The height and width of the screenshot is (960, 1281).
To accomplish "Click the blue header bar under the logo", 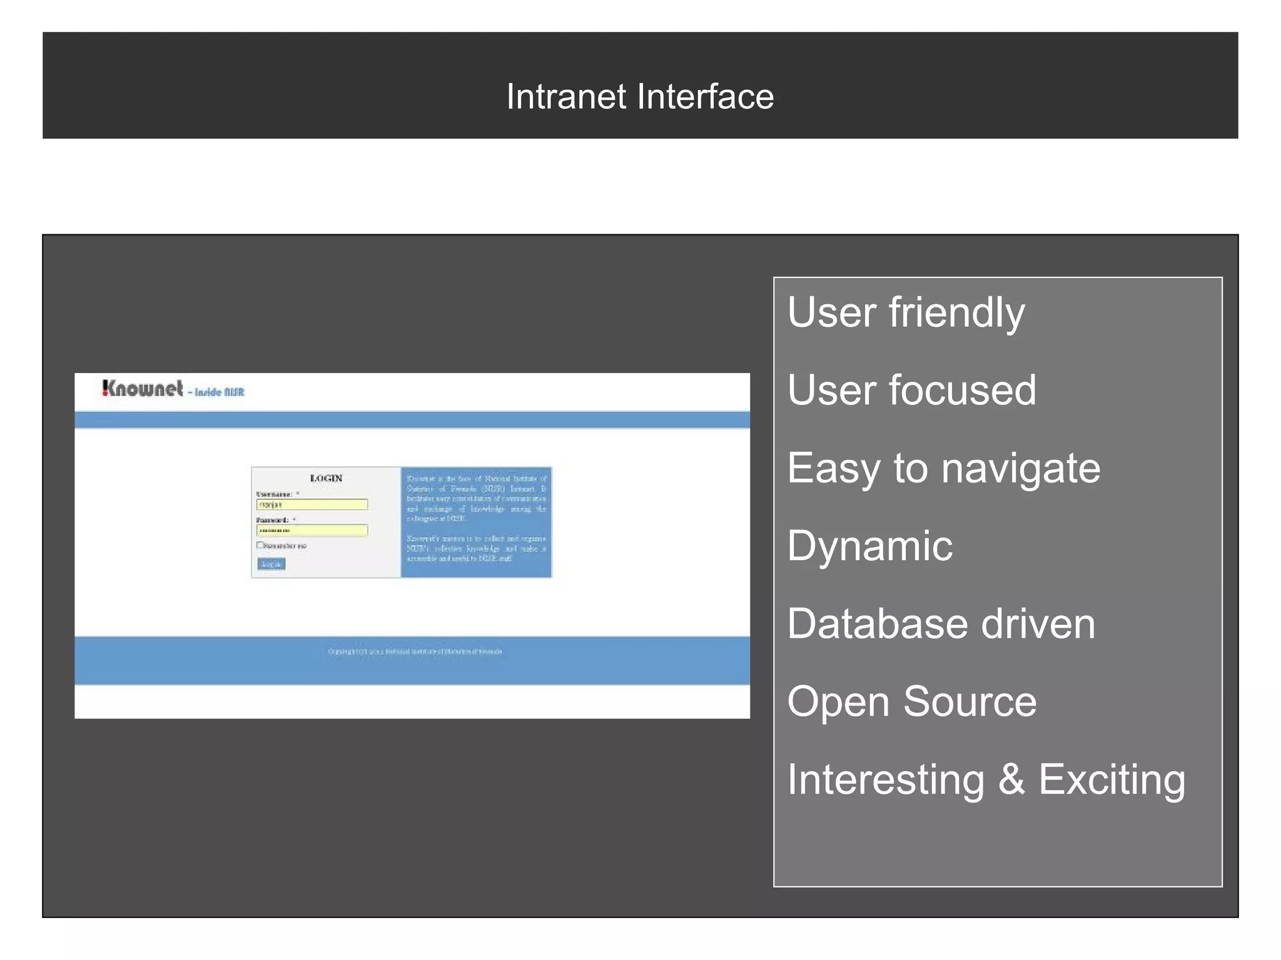I will tap(412, 419).
